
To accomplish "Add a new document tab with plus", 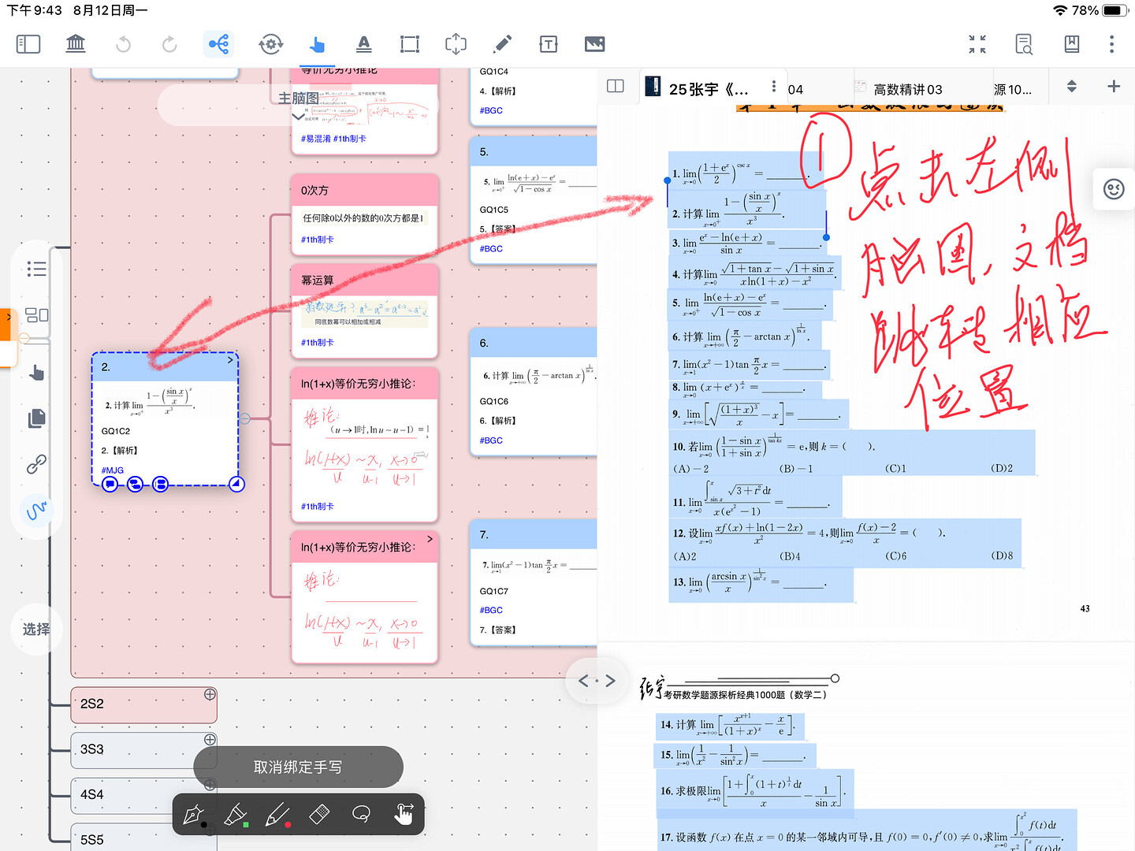I will coord(1114,86).
